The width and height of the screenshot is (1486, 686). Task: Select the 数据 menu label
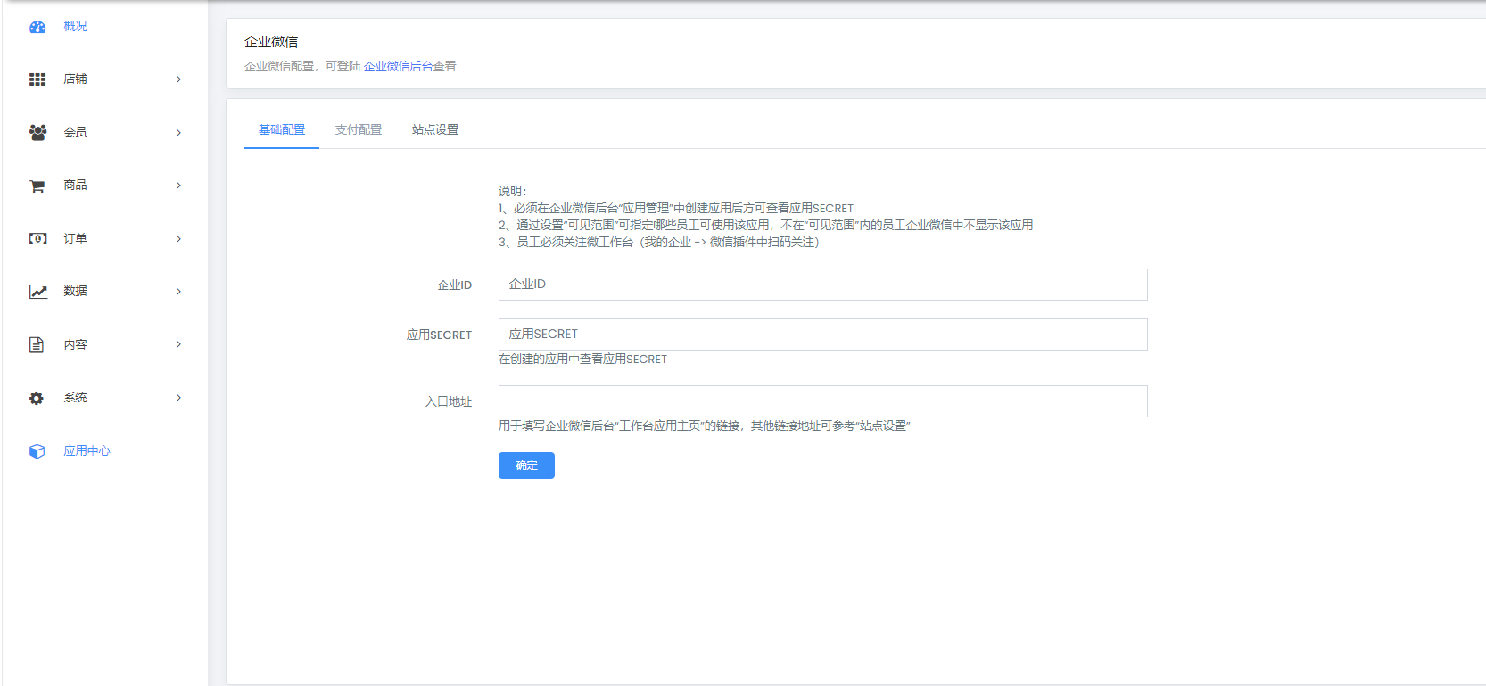pyautogui.click(x=75, y=292)
